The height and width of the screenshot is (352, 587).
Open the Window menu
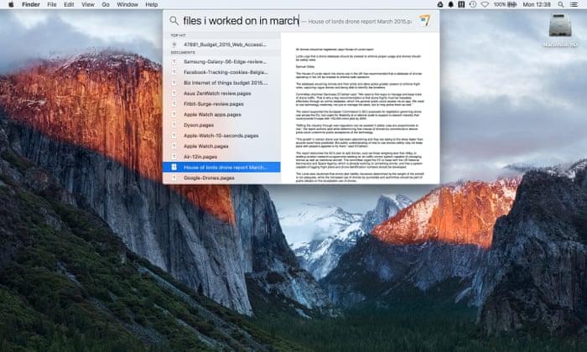[x=127, y=4]
